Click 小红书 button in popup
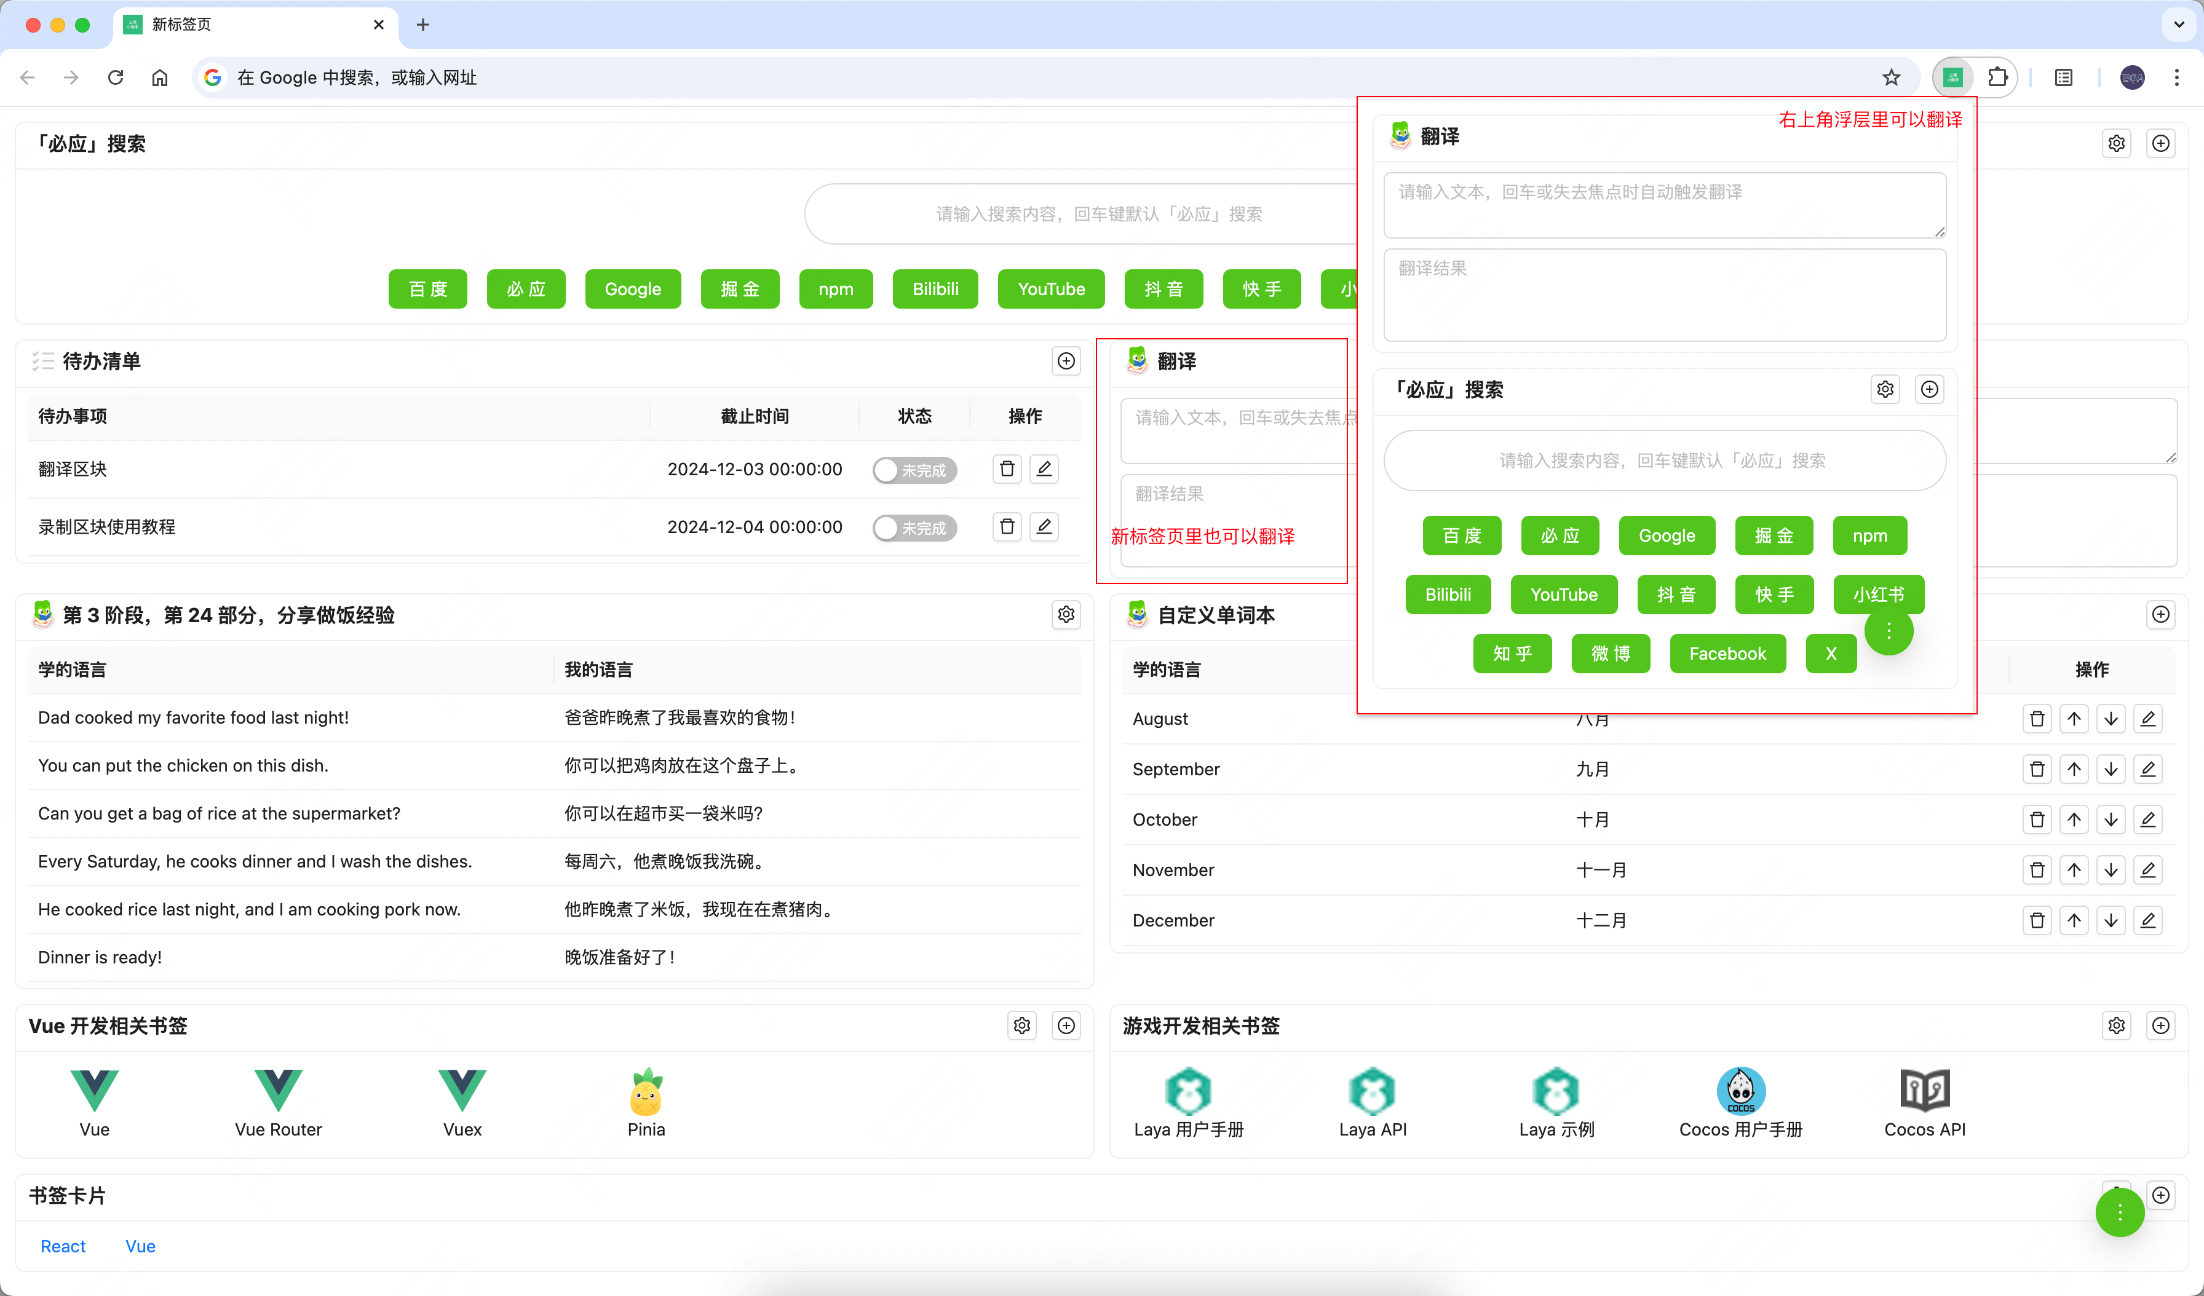 pos(1879,595)
